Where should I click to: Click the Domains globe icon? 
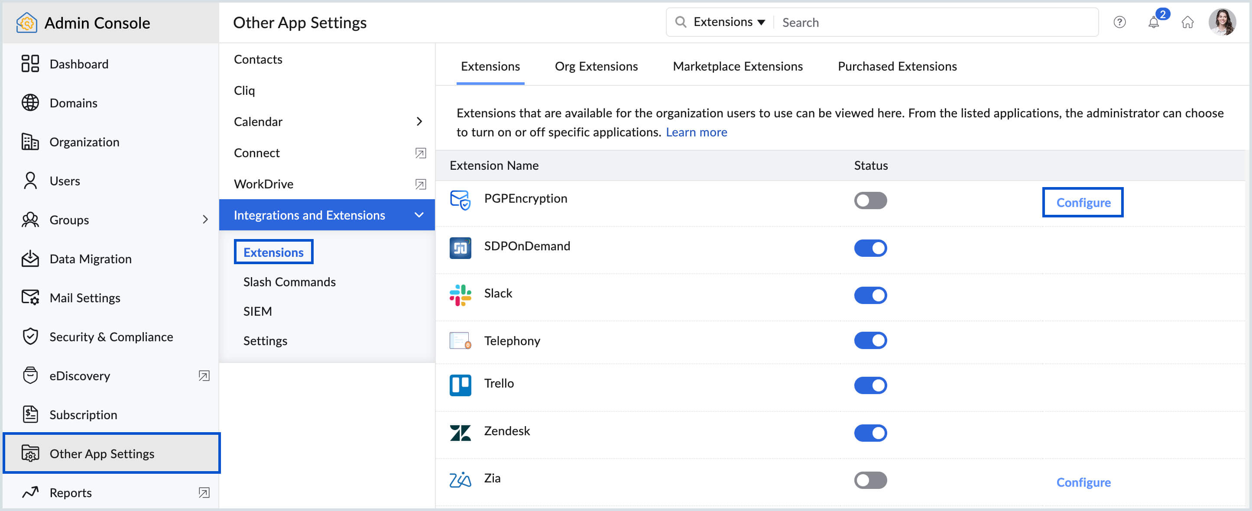point(30,103)
